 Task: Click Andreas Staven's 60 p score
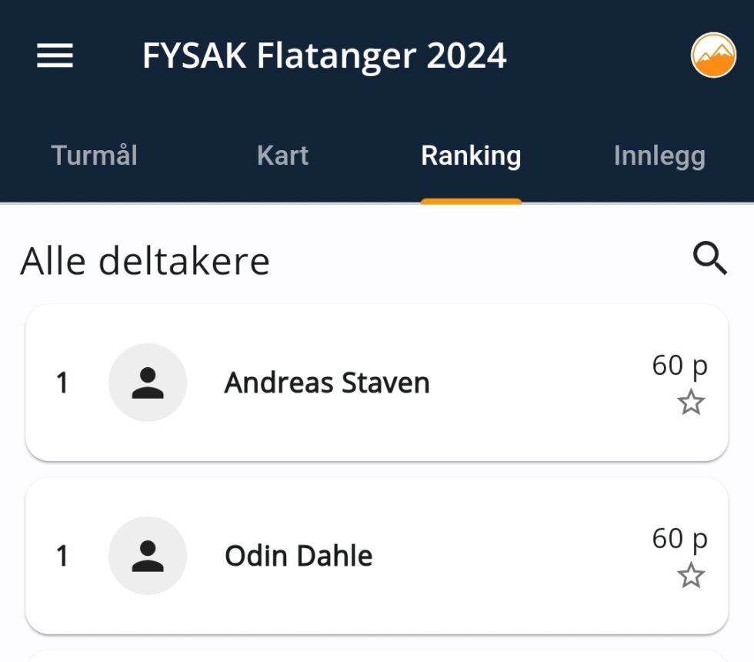click(x=679, y=365)
